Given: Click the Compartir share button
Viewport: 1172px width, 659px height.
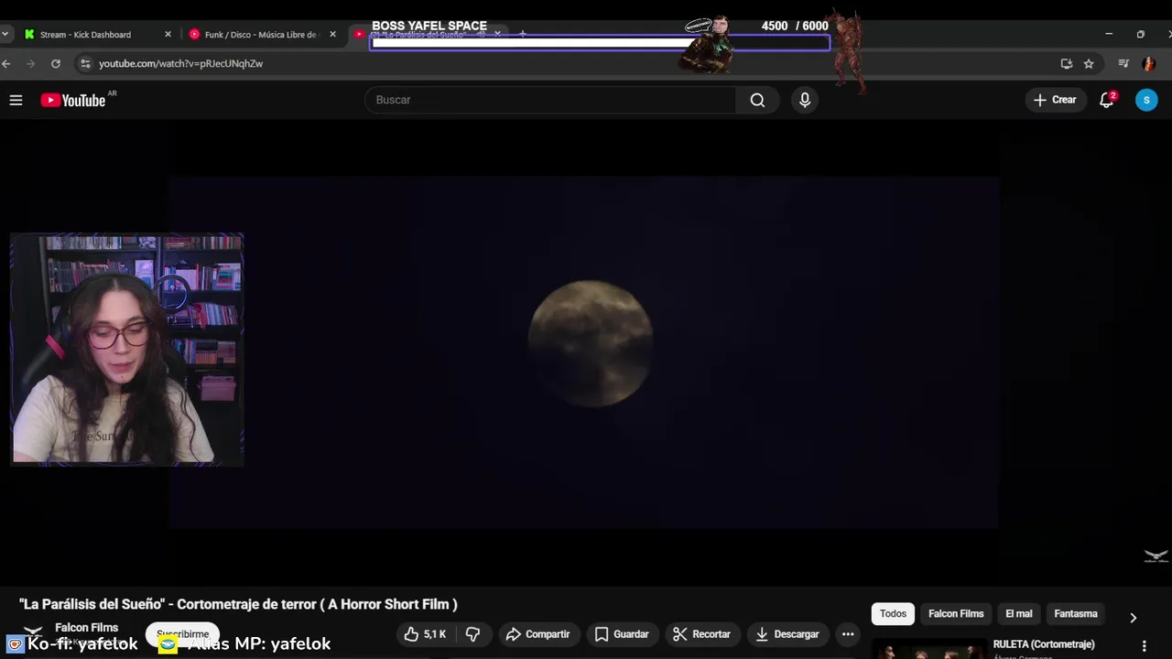Looking at the screenshot, I should point(538,633).
